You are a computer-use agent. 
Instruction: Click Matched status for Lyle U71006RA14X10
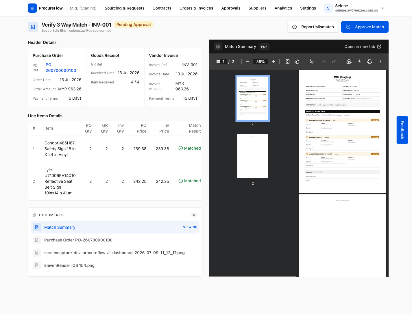[x=190, y=181]
